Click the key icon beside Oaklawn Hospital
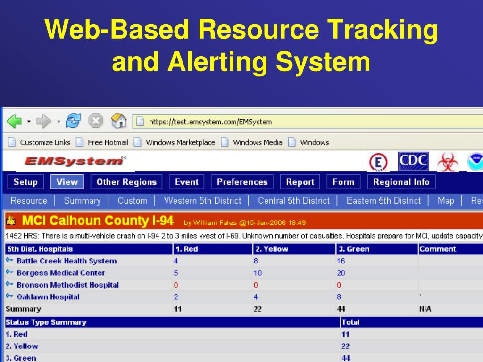 (x=9, y=296)
